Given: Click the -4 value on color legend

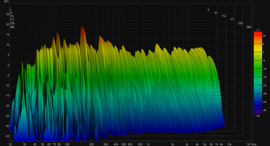Looking at the screenshot, I should coord(264,60).
